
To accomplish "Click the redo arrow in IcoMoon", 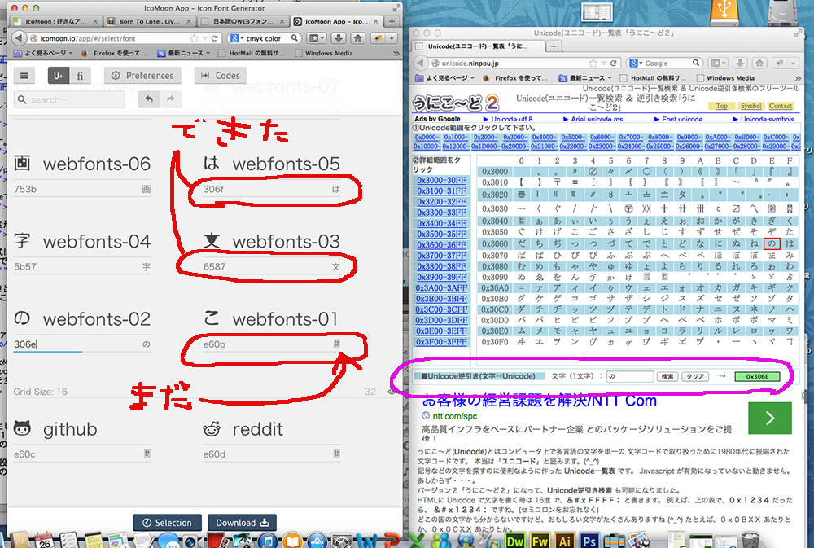I will pos(170,99).
